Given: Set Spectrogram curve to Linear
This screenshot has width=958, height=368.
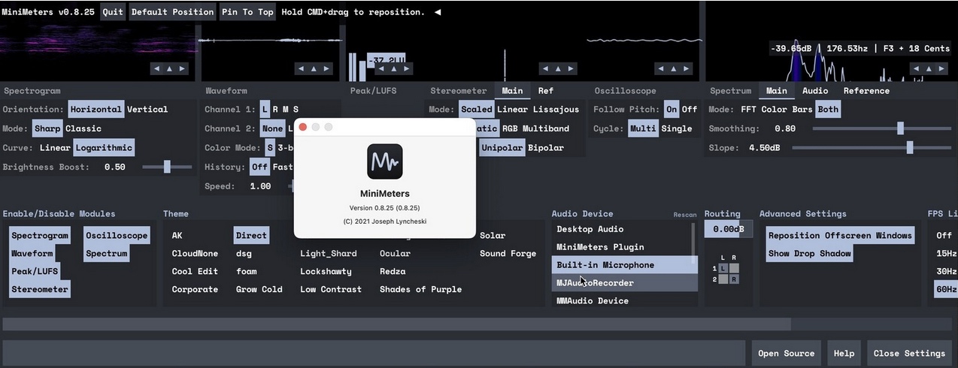Looking at the screenshot, I should coord(55,148).
